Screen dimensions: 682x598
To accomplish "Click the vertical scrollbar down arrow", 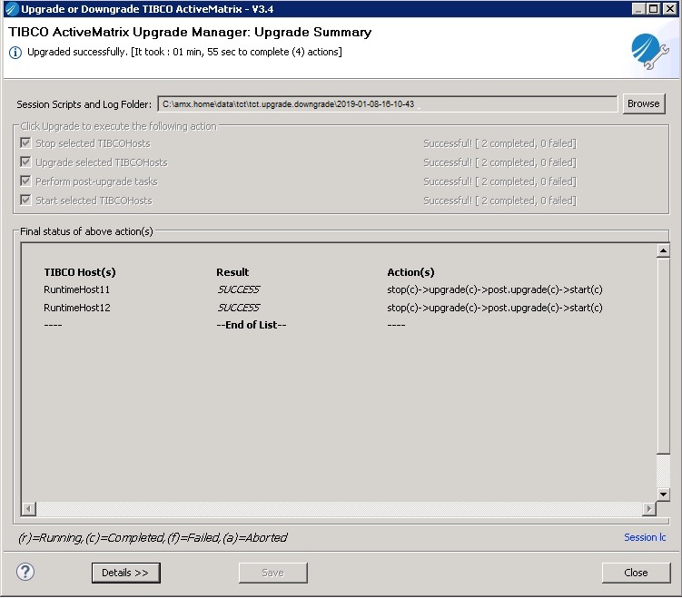I will (663, 495).
